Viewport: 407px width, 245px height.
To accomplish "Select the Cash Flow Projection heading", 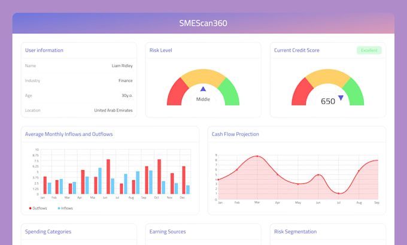I will (235, 134).
